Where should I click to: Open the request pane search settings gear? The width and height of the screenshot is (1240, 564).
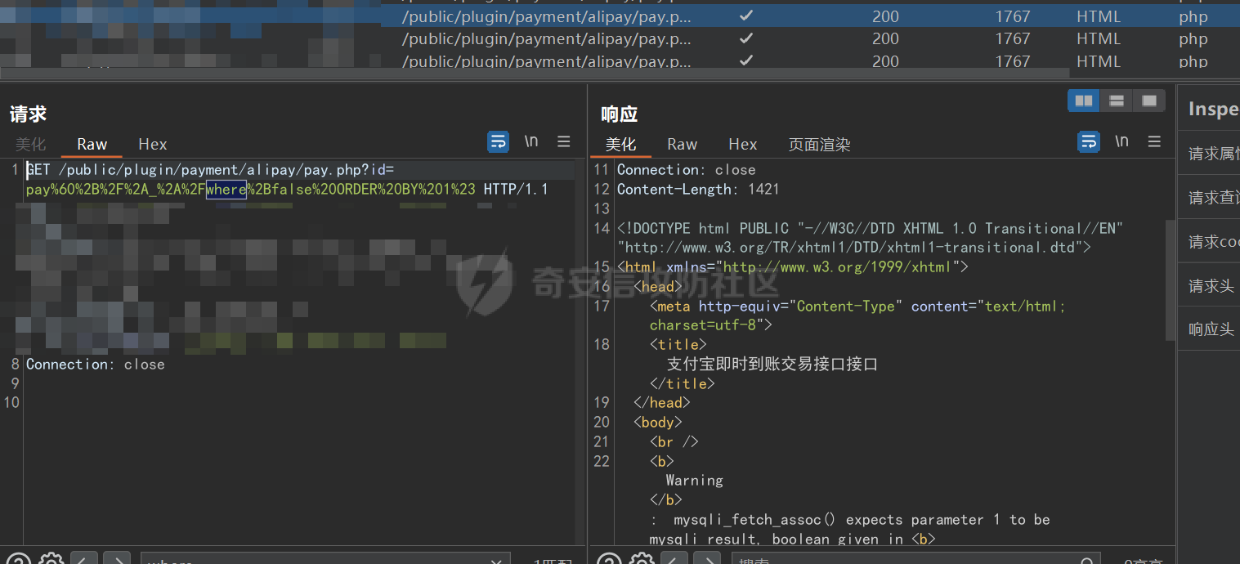[51, 561]
